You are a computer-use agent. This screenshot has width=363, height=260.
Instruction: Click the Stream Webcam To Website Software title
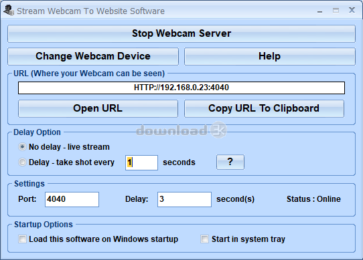(x=90, y=11)
